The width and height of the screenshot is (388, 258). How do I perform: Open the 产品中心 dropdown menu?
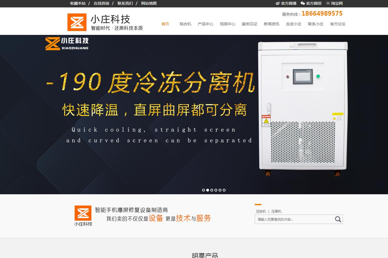[x=205, y=24]
